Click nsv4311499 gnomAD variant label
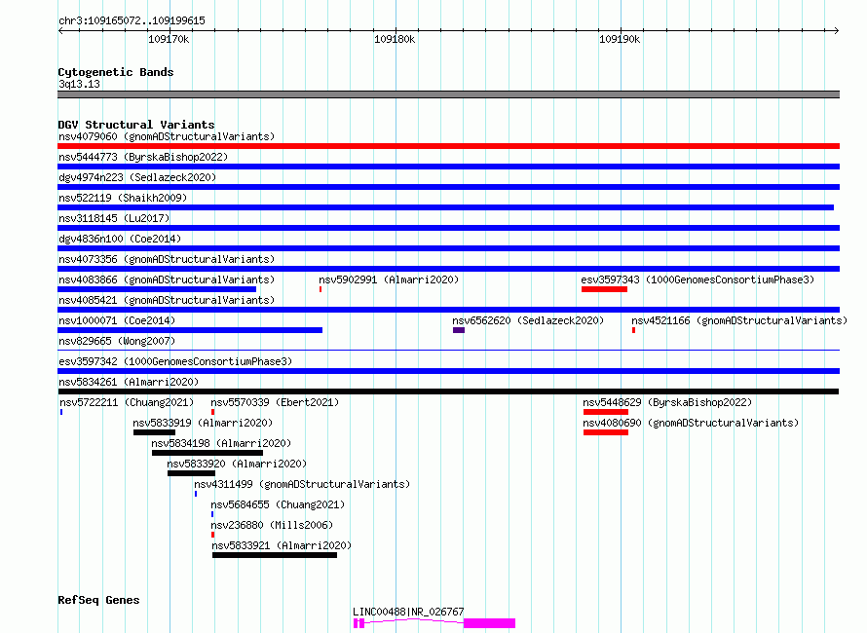The height and width of the screenshot is (633, 867). click(302, 484)
